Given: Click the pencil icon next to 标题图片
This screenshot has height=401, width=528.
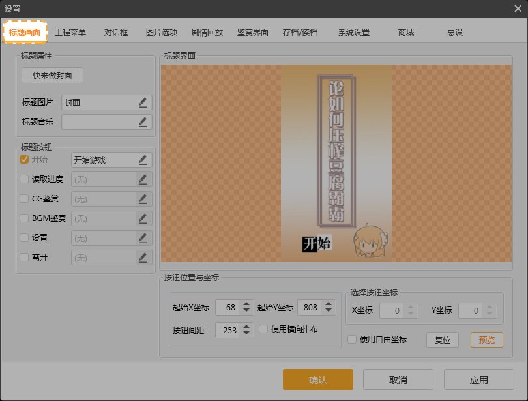Looking at the screenshot, I should point(143,102).
